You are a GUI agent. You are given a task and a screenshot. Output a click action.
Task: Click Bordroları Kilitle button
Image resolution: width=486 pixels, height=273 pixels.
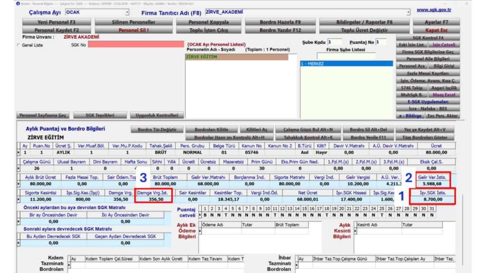(x=211, y=129)
